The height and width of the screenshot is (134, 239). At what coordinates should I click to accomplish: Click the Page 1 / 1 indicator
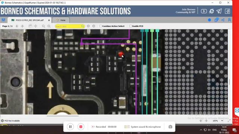tap(7, 26)
